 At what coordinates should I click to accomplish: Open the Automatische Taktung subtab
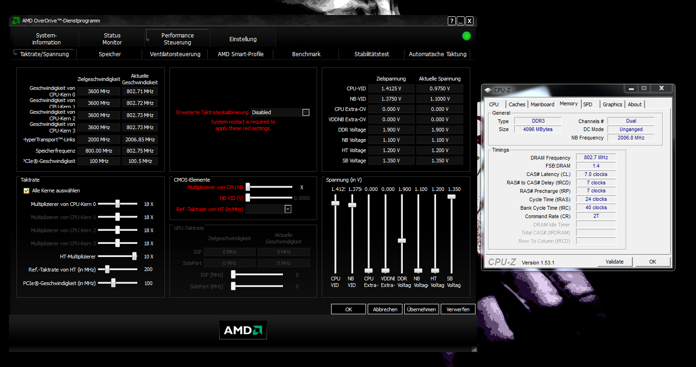(437, 54)
